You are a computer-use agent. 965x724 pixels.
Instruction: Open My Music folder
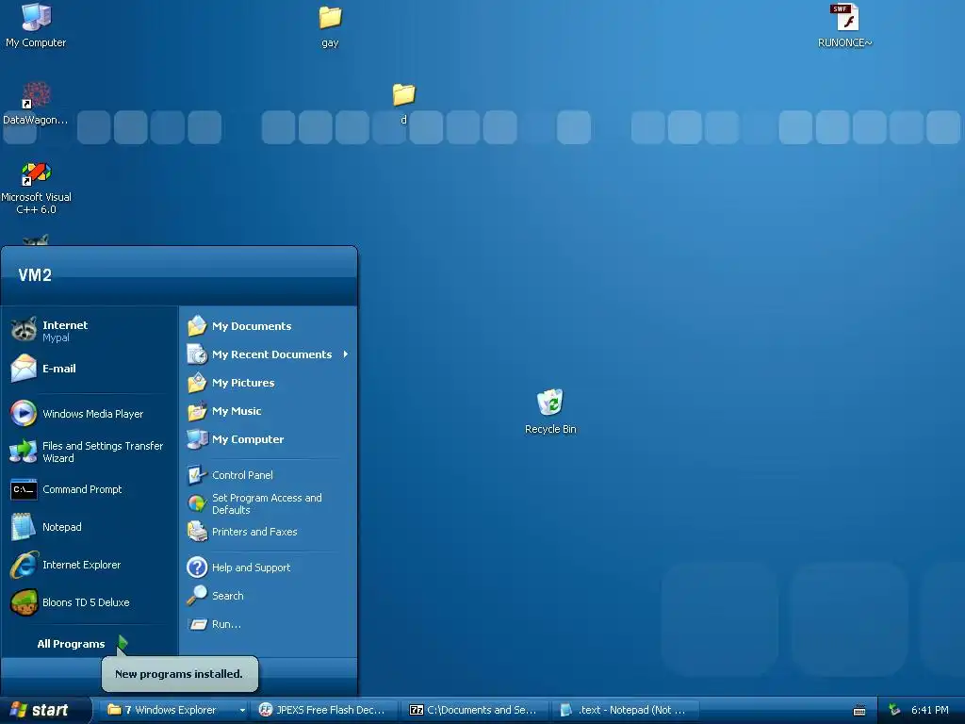pyautogui.click(x=269, y=411)
